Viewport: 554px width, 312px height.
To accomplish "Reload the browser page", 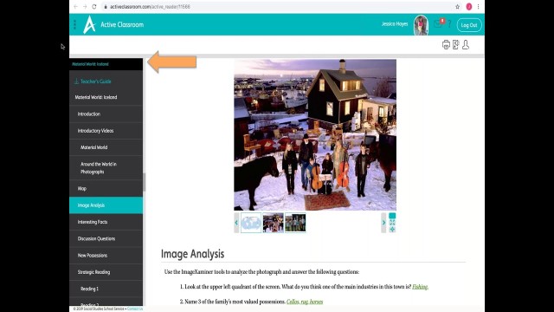I will pos(94,7).
